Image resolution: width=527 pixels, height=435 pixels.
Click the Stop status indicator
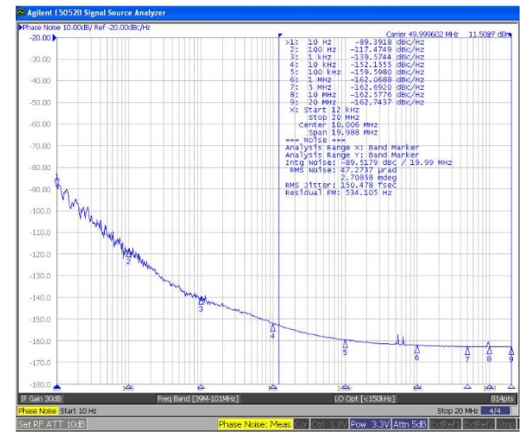506,424
